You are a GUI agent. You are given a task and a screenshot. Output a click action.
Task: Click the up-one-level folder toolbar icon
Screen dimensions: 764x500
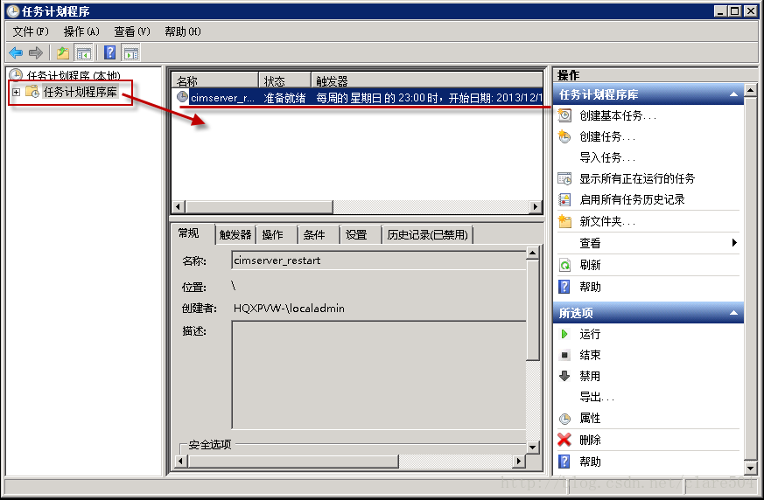click(x=63, y=52)
